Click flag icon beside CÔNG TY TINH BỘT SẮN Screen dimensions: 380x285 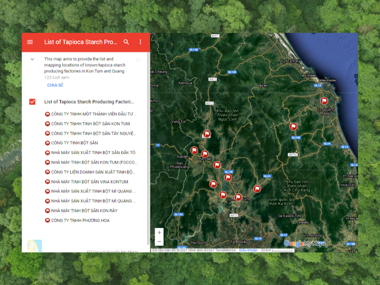point(47,143)
